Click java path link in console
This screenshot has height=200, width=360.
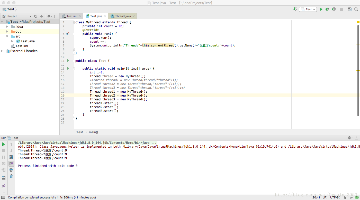(87, 143)
